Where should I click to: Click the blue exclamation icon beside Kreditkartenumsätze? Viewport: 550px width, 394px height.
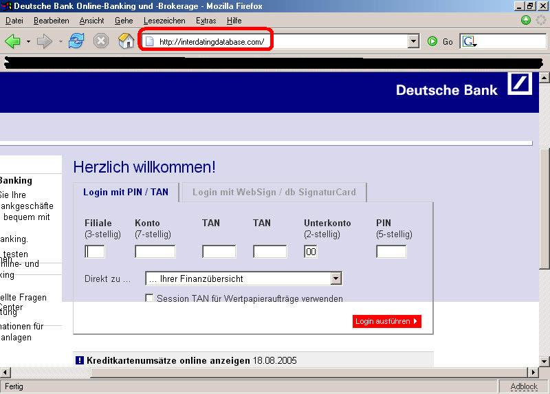pyautogui.click(x=80, y=360)
